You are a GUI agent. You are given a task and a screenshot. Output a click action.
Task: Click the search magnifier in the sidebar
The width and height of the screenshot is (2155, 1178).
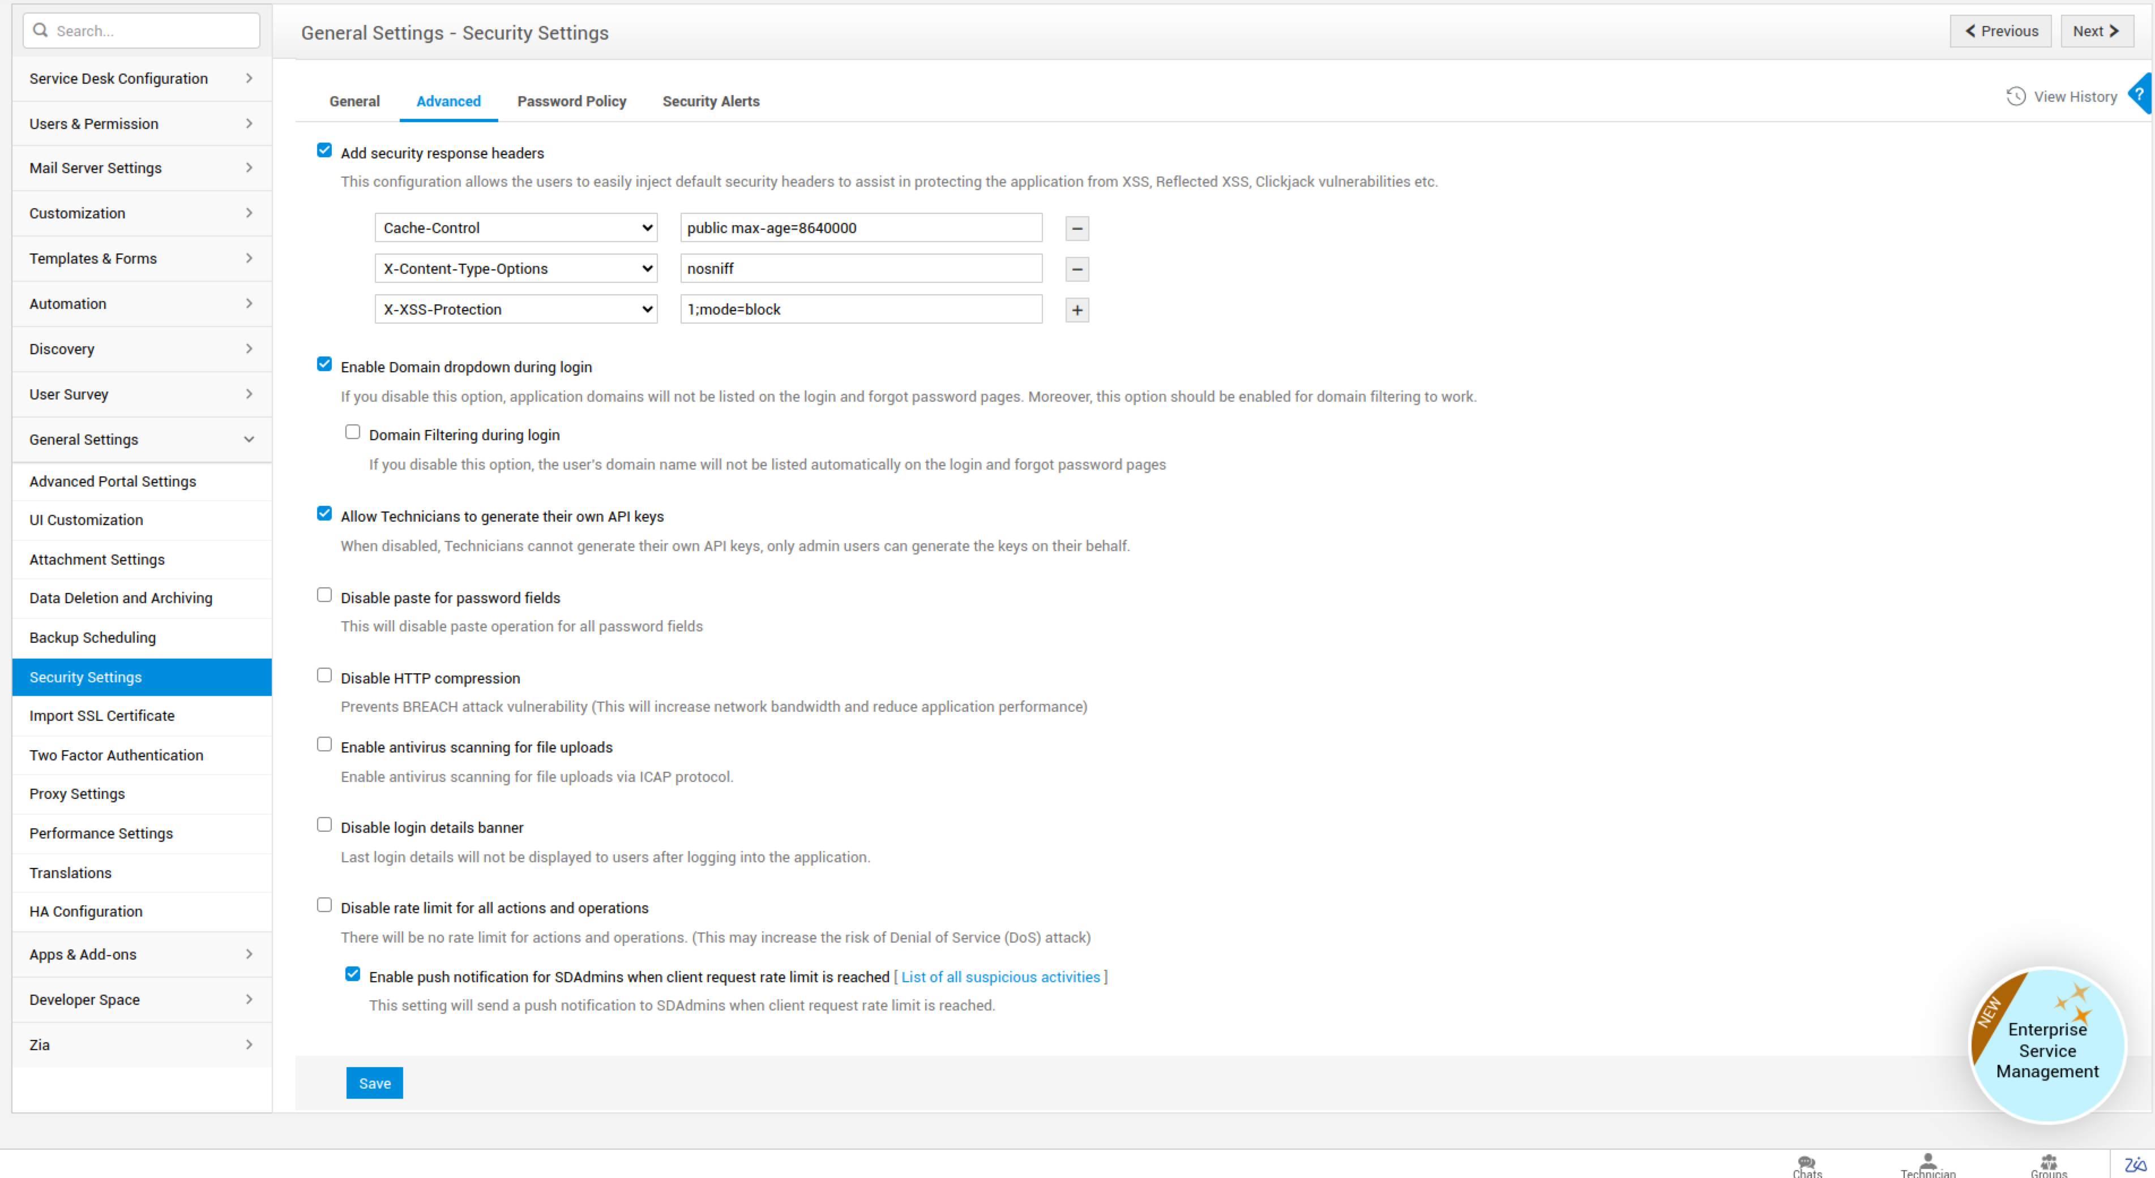41,30
